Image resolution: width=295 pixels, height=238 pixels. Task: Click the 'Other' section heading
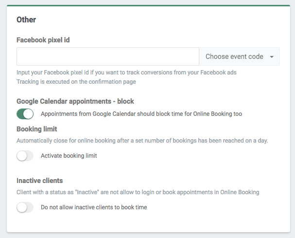click(x=26, y=20)
